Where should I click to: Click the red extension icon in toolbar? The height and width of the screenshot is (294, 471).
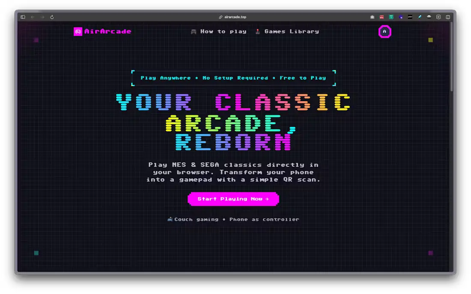click(382, 17)
